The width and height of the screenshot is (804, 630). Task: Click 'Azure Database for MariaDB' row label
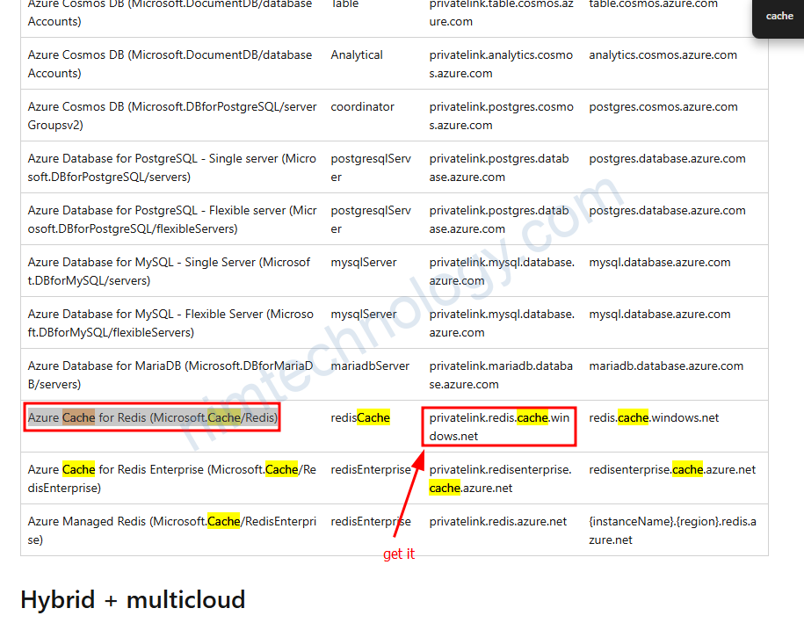pos(170,374)
